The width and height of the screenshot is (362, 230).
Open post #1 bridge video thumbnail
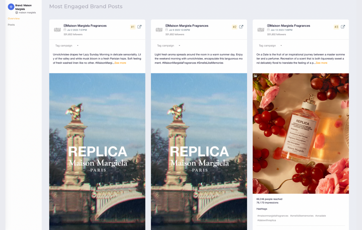click(97, 152)
